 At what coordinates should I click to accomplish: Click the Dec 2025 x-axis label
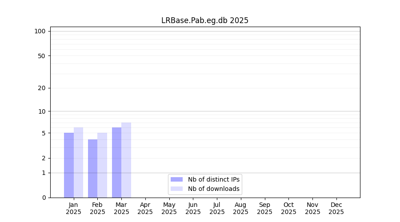coord(336,208)
